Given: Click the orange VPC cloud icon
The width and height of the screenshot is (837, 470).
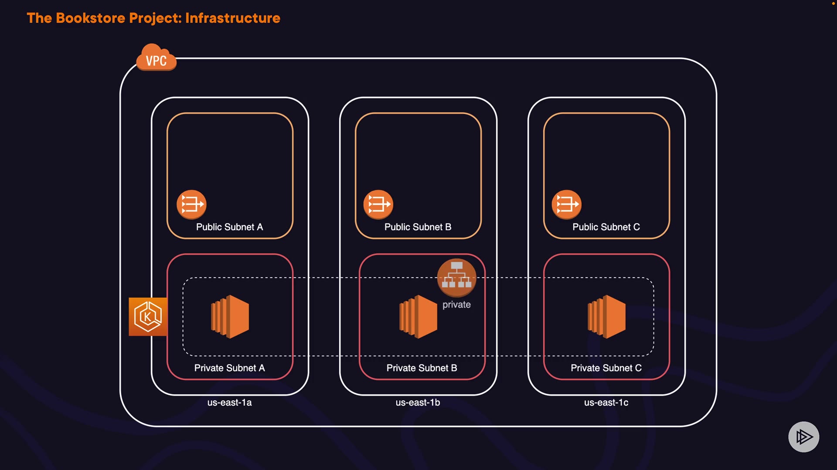Looking at the screenshot, I should [156, 58].
